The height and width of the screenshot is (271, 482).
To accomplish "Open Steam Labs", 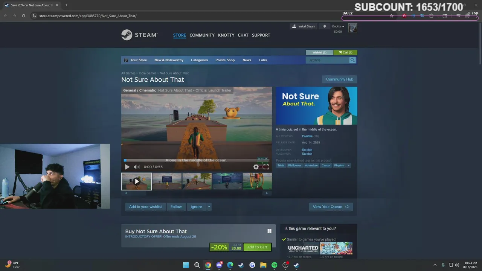I will click(x=263, y=60).
